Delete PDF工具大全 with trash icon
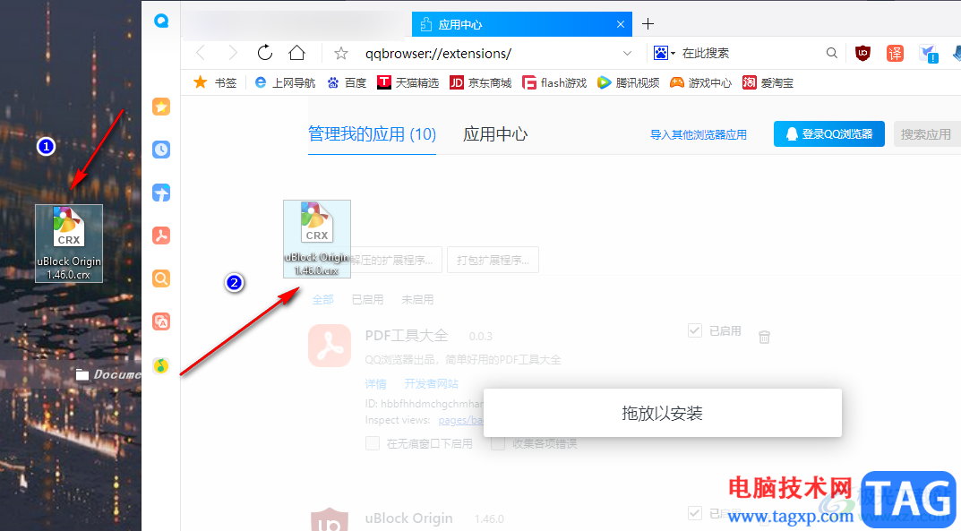 coord(764,337)
